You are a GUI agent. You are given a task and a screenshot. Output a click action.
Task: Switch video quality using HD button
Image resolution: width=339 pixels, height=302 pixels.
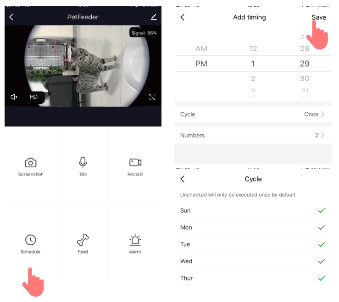(x=34, y=97)
